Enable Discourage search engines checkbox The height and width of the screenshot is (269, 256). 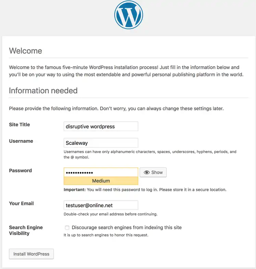67,228
